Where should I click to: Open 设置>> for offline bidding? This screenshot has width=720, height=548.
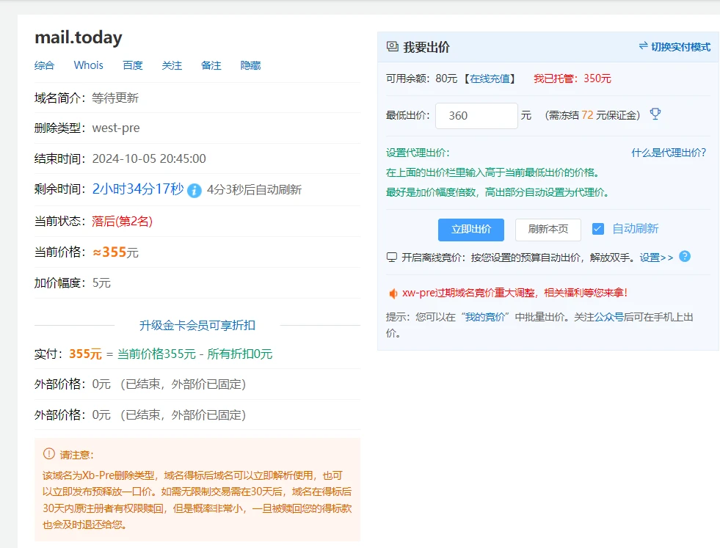point(656,257)
